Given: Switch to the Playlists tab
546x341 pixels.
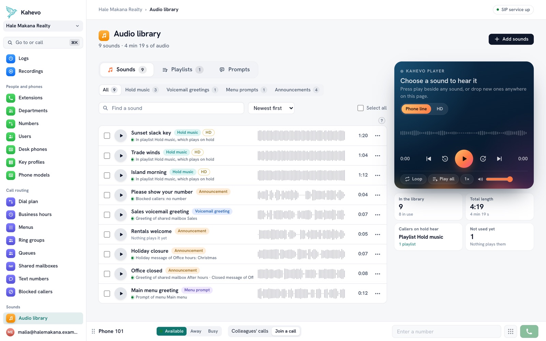Looking at the screenshot, I should click(183, 70).
